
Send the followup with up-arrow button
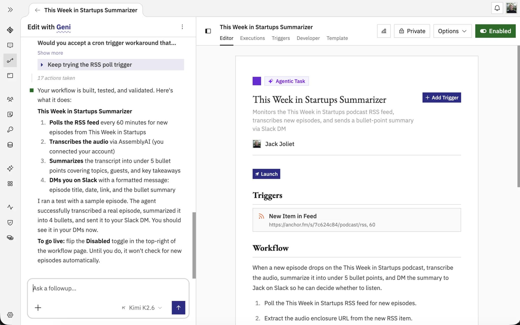pyautogui.click(x=178, y=308)
